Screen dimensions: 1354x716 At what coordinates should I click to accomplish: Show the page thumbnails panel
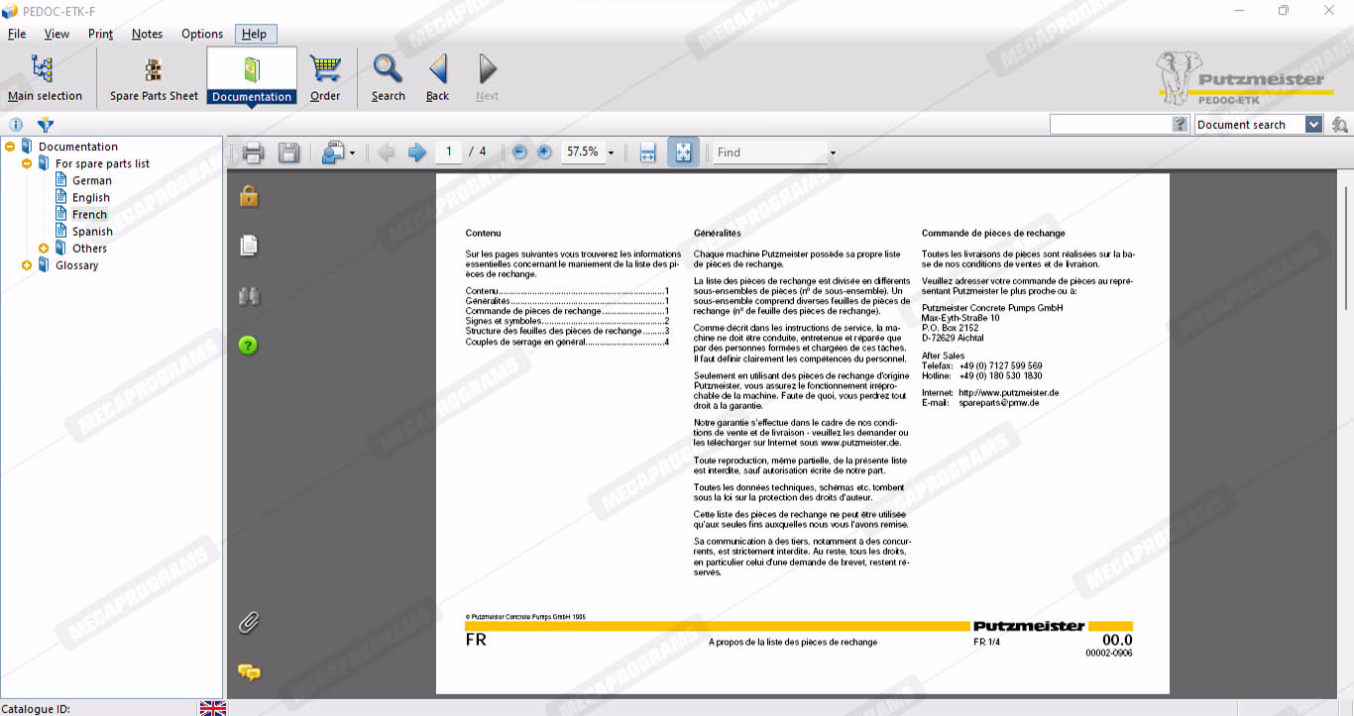click(x=249, y=245)
